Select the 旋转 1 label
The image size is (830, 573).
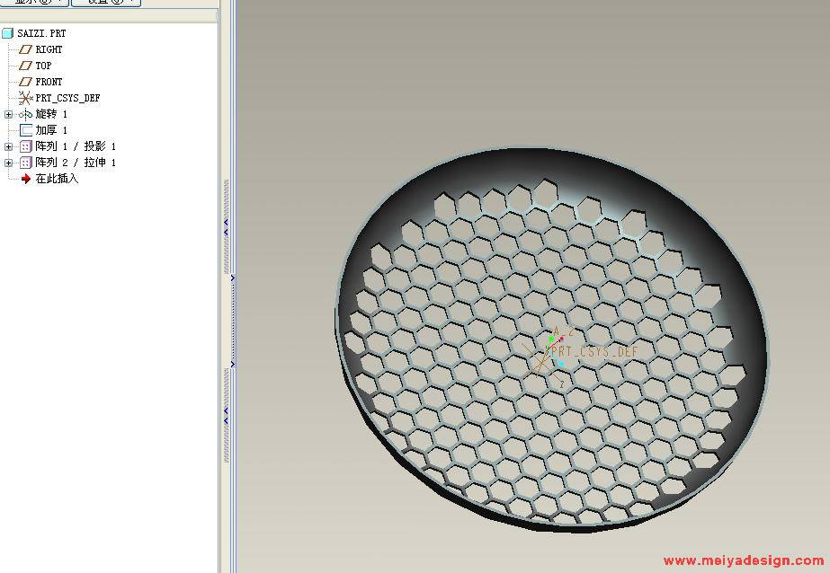click(51, 114)
